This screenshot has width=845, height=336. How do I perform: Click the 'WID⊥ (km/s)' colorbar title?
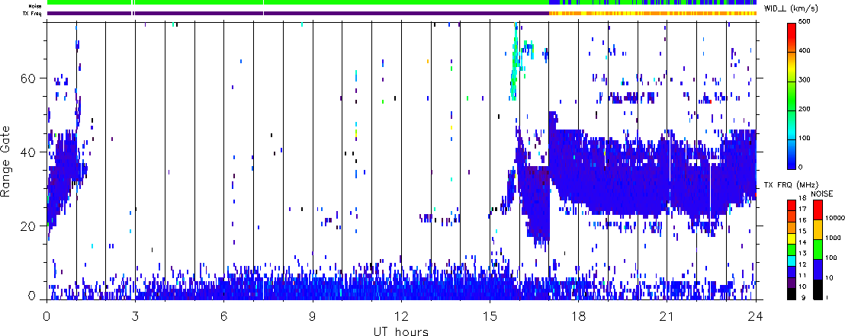point(791,9)
